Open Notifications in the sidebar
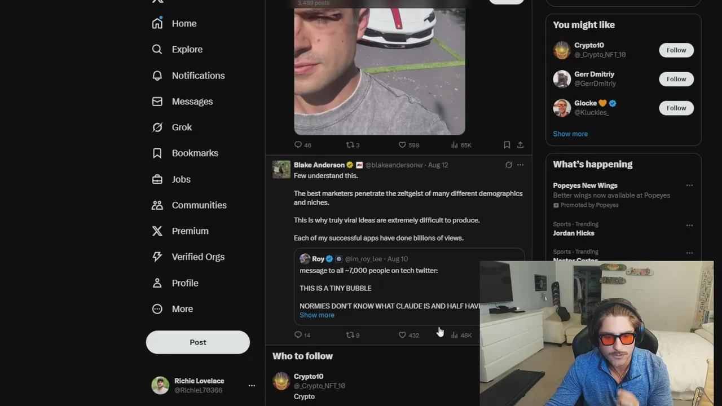This screenshot has width=722, height=406. point(188,76)
